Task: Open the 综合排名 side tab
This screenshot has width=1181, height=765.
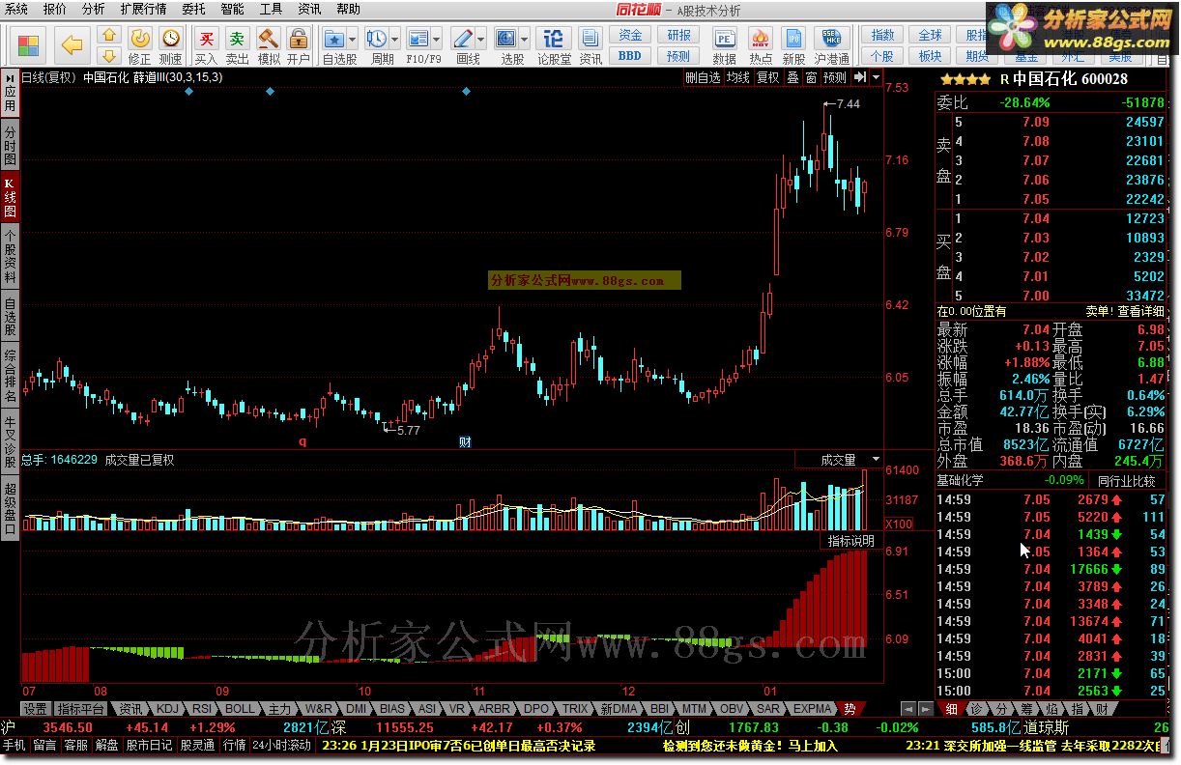Action: [10, 377]
